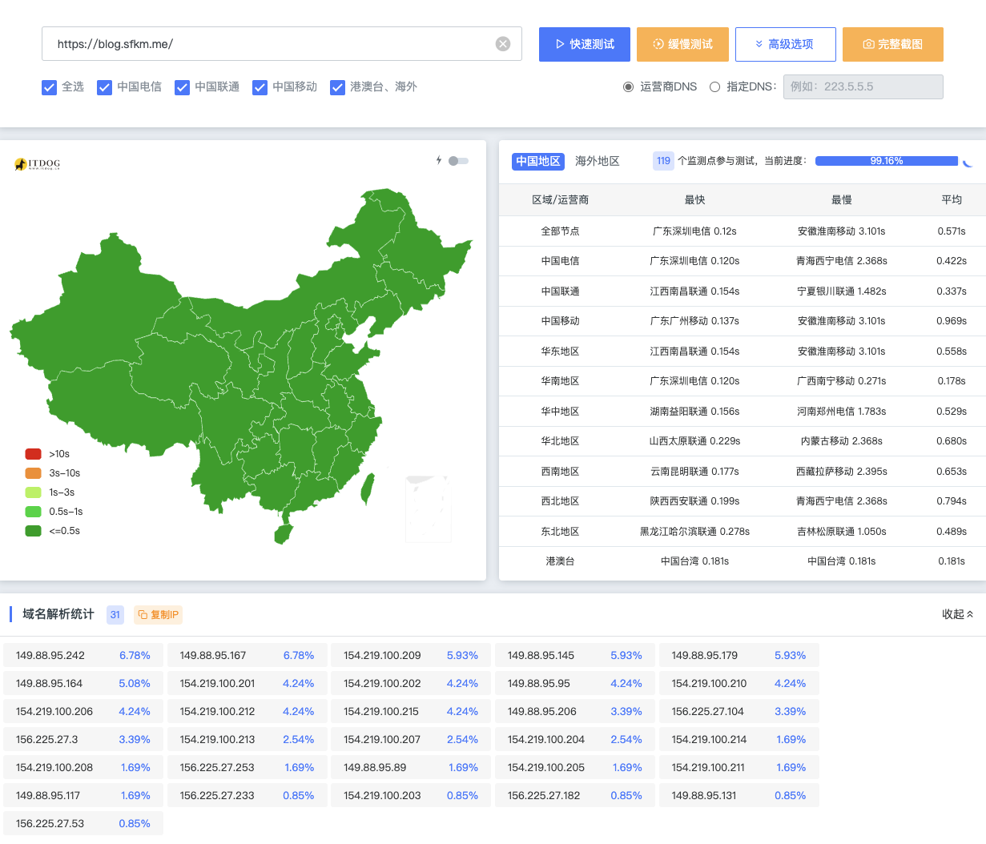Switch to the 中国地区 tab
The width and height of the screenshot is (986, 844).
click(538, 161)
